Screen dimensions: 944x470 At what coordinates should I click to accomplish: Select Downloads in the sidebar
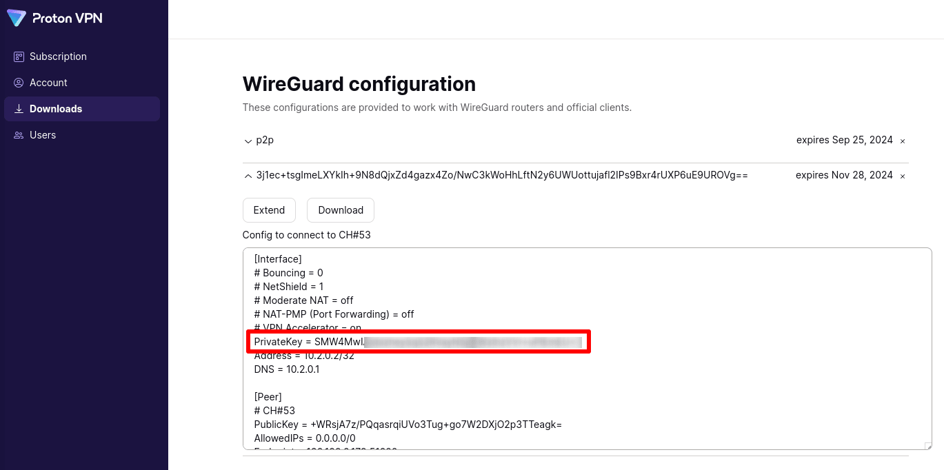coord(56,109)
